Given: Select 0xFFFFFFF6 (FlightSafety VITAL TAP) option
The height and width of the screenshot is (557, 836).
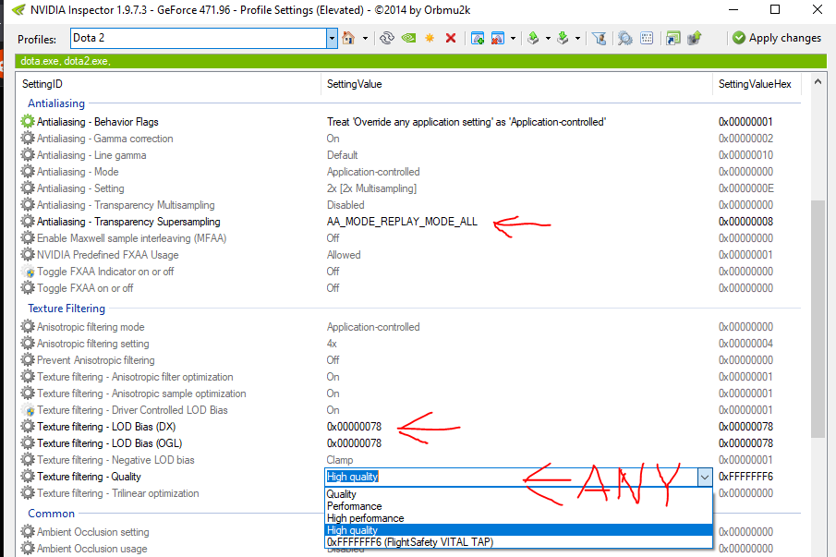Looking at the screenshot, I should (518, 542).
